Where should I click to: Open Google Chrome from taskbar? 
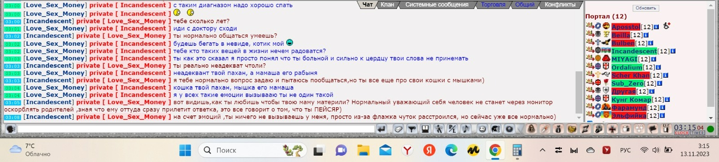coord(495,150)
